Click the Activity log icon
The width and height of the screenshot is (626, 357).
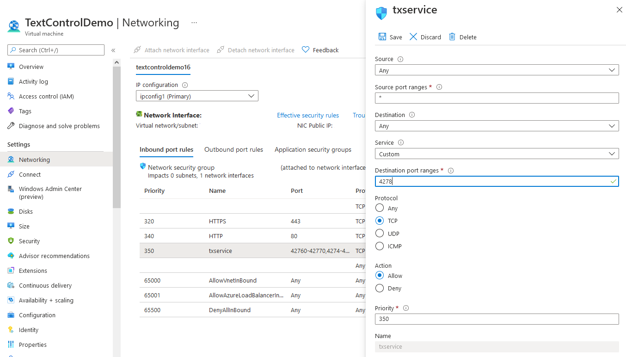(x=11, y=81)
